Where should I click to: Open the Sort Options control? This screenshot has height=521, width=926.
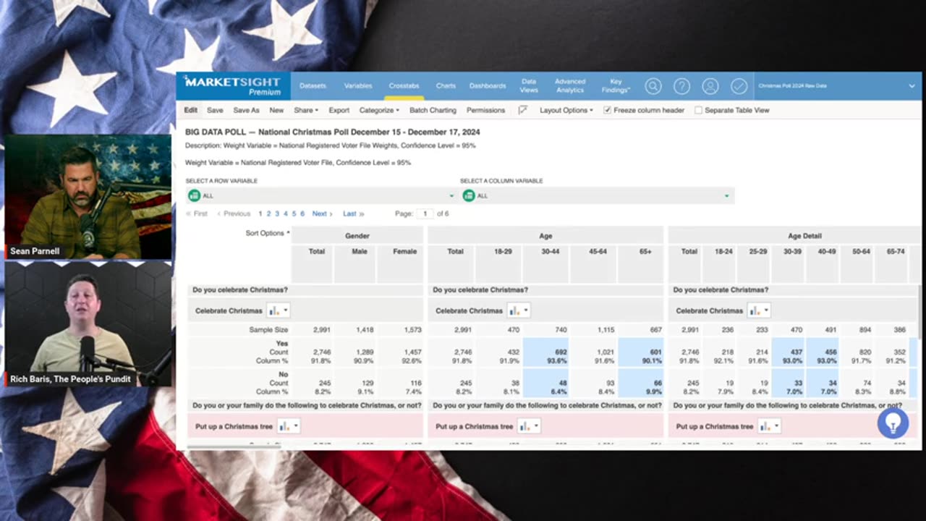[267, 233]
